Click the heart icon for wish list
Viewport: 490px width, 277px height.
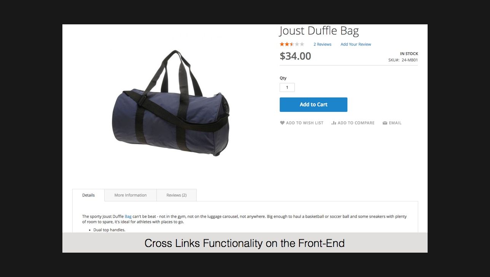pos(282,123)
